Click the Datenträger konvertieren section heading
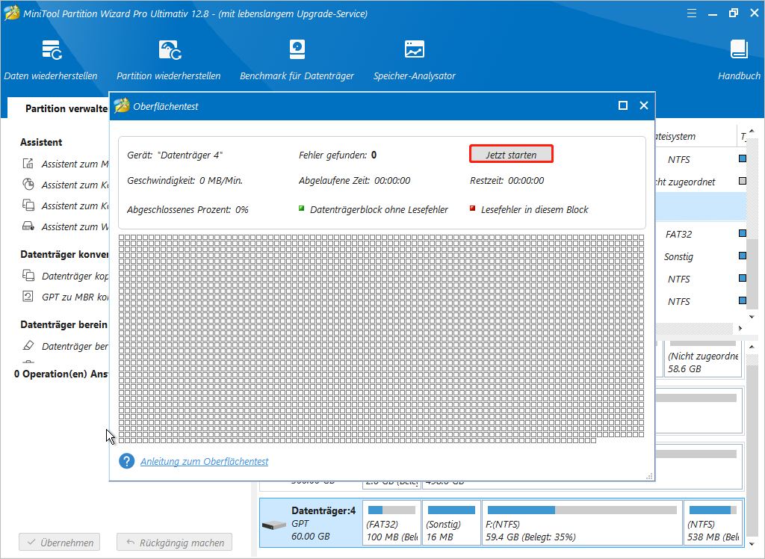 (64, 254)
